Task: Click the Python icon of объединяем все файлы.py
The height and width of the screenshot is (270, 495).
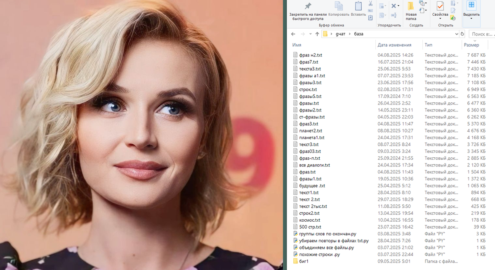Action: 295,248
